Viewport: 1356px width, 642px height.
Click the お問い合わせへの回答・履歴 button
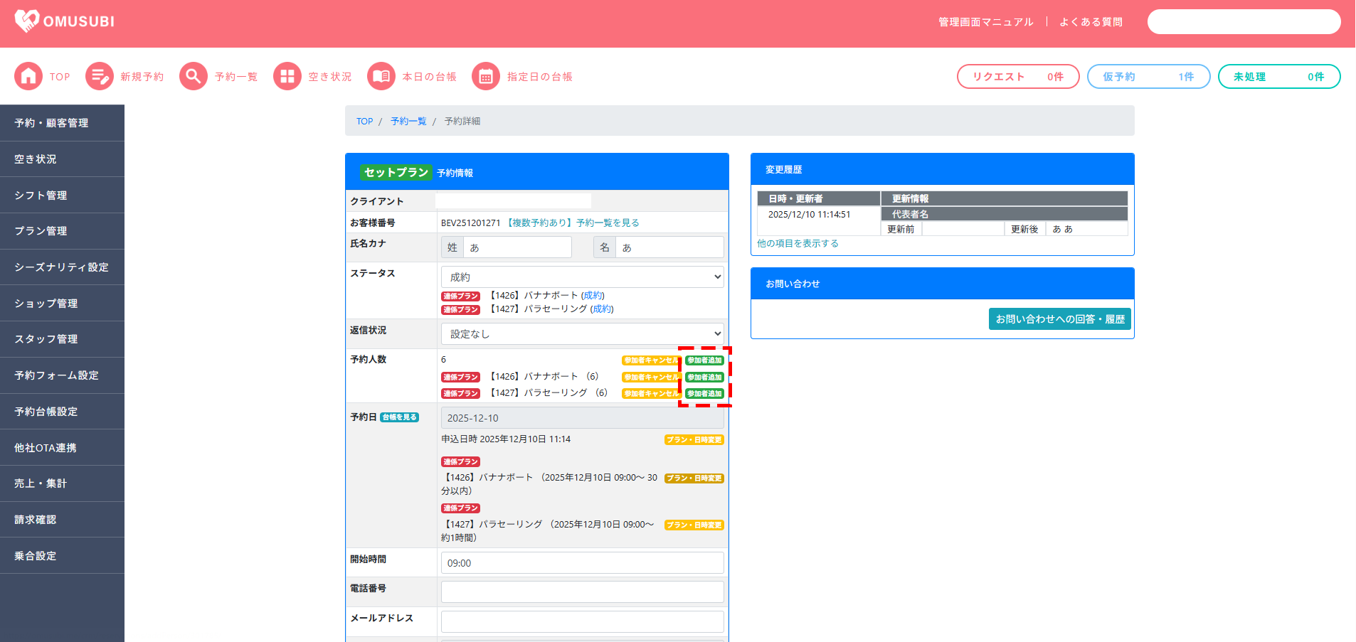1059,319
